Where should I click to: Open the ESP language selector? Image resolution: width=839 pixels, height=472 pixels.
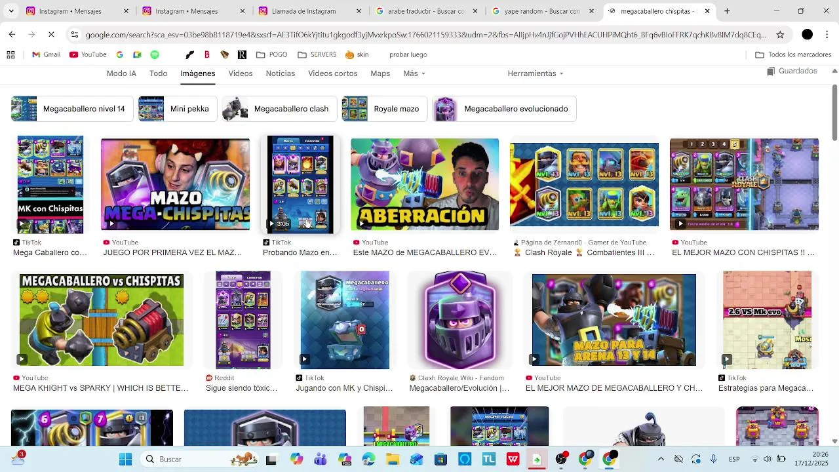[735, 459]
